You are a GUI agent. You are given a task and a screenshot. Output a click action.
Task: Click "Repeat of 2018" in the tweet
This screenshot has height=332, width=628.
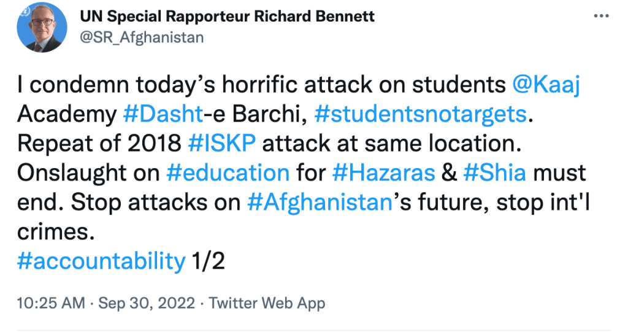[98, 143]
